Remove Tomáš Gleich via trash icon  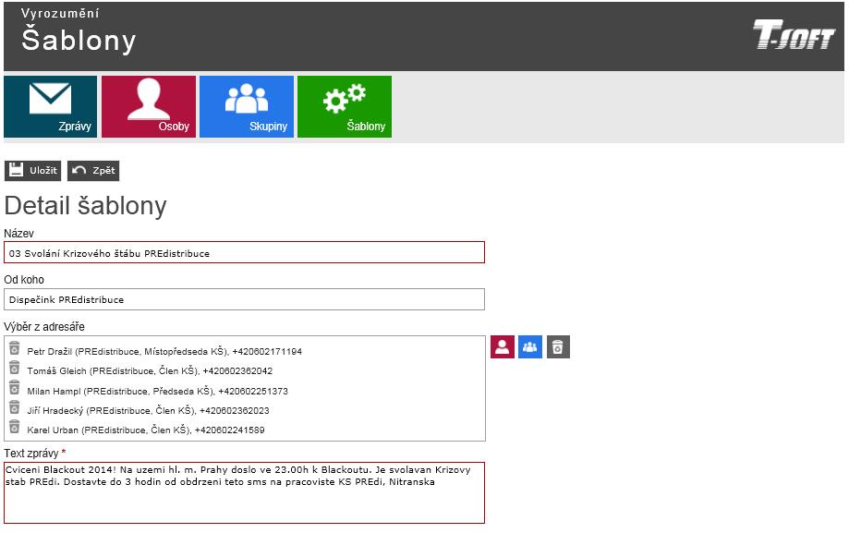[15, 368]
